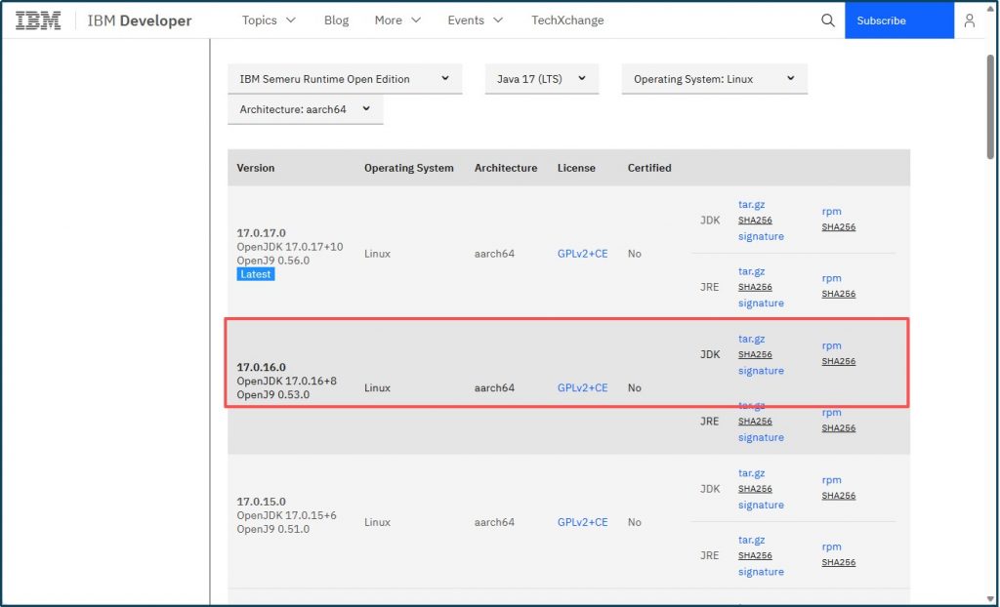Open the TechXchange link

pyautogui.click(x=567, y=20)
